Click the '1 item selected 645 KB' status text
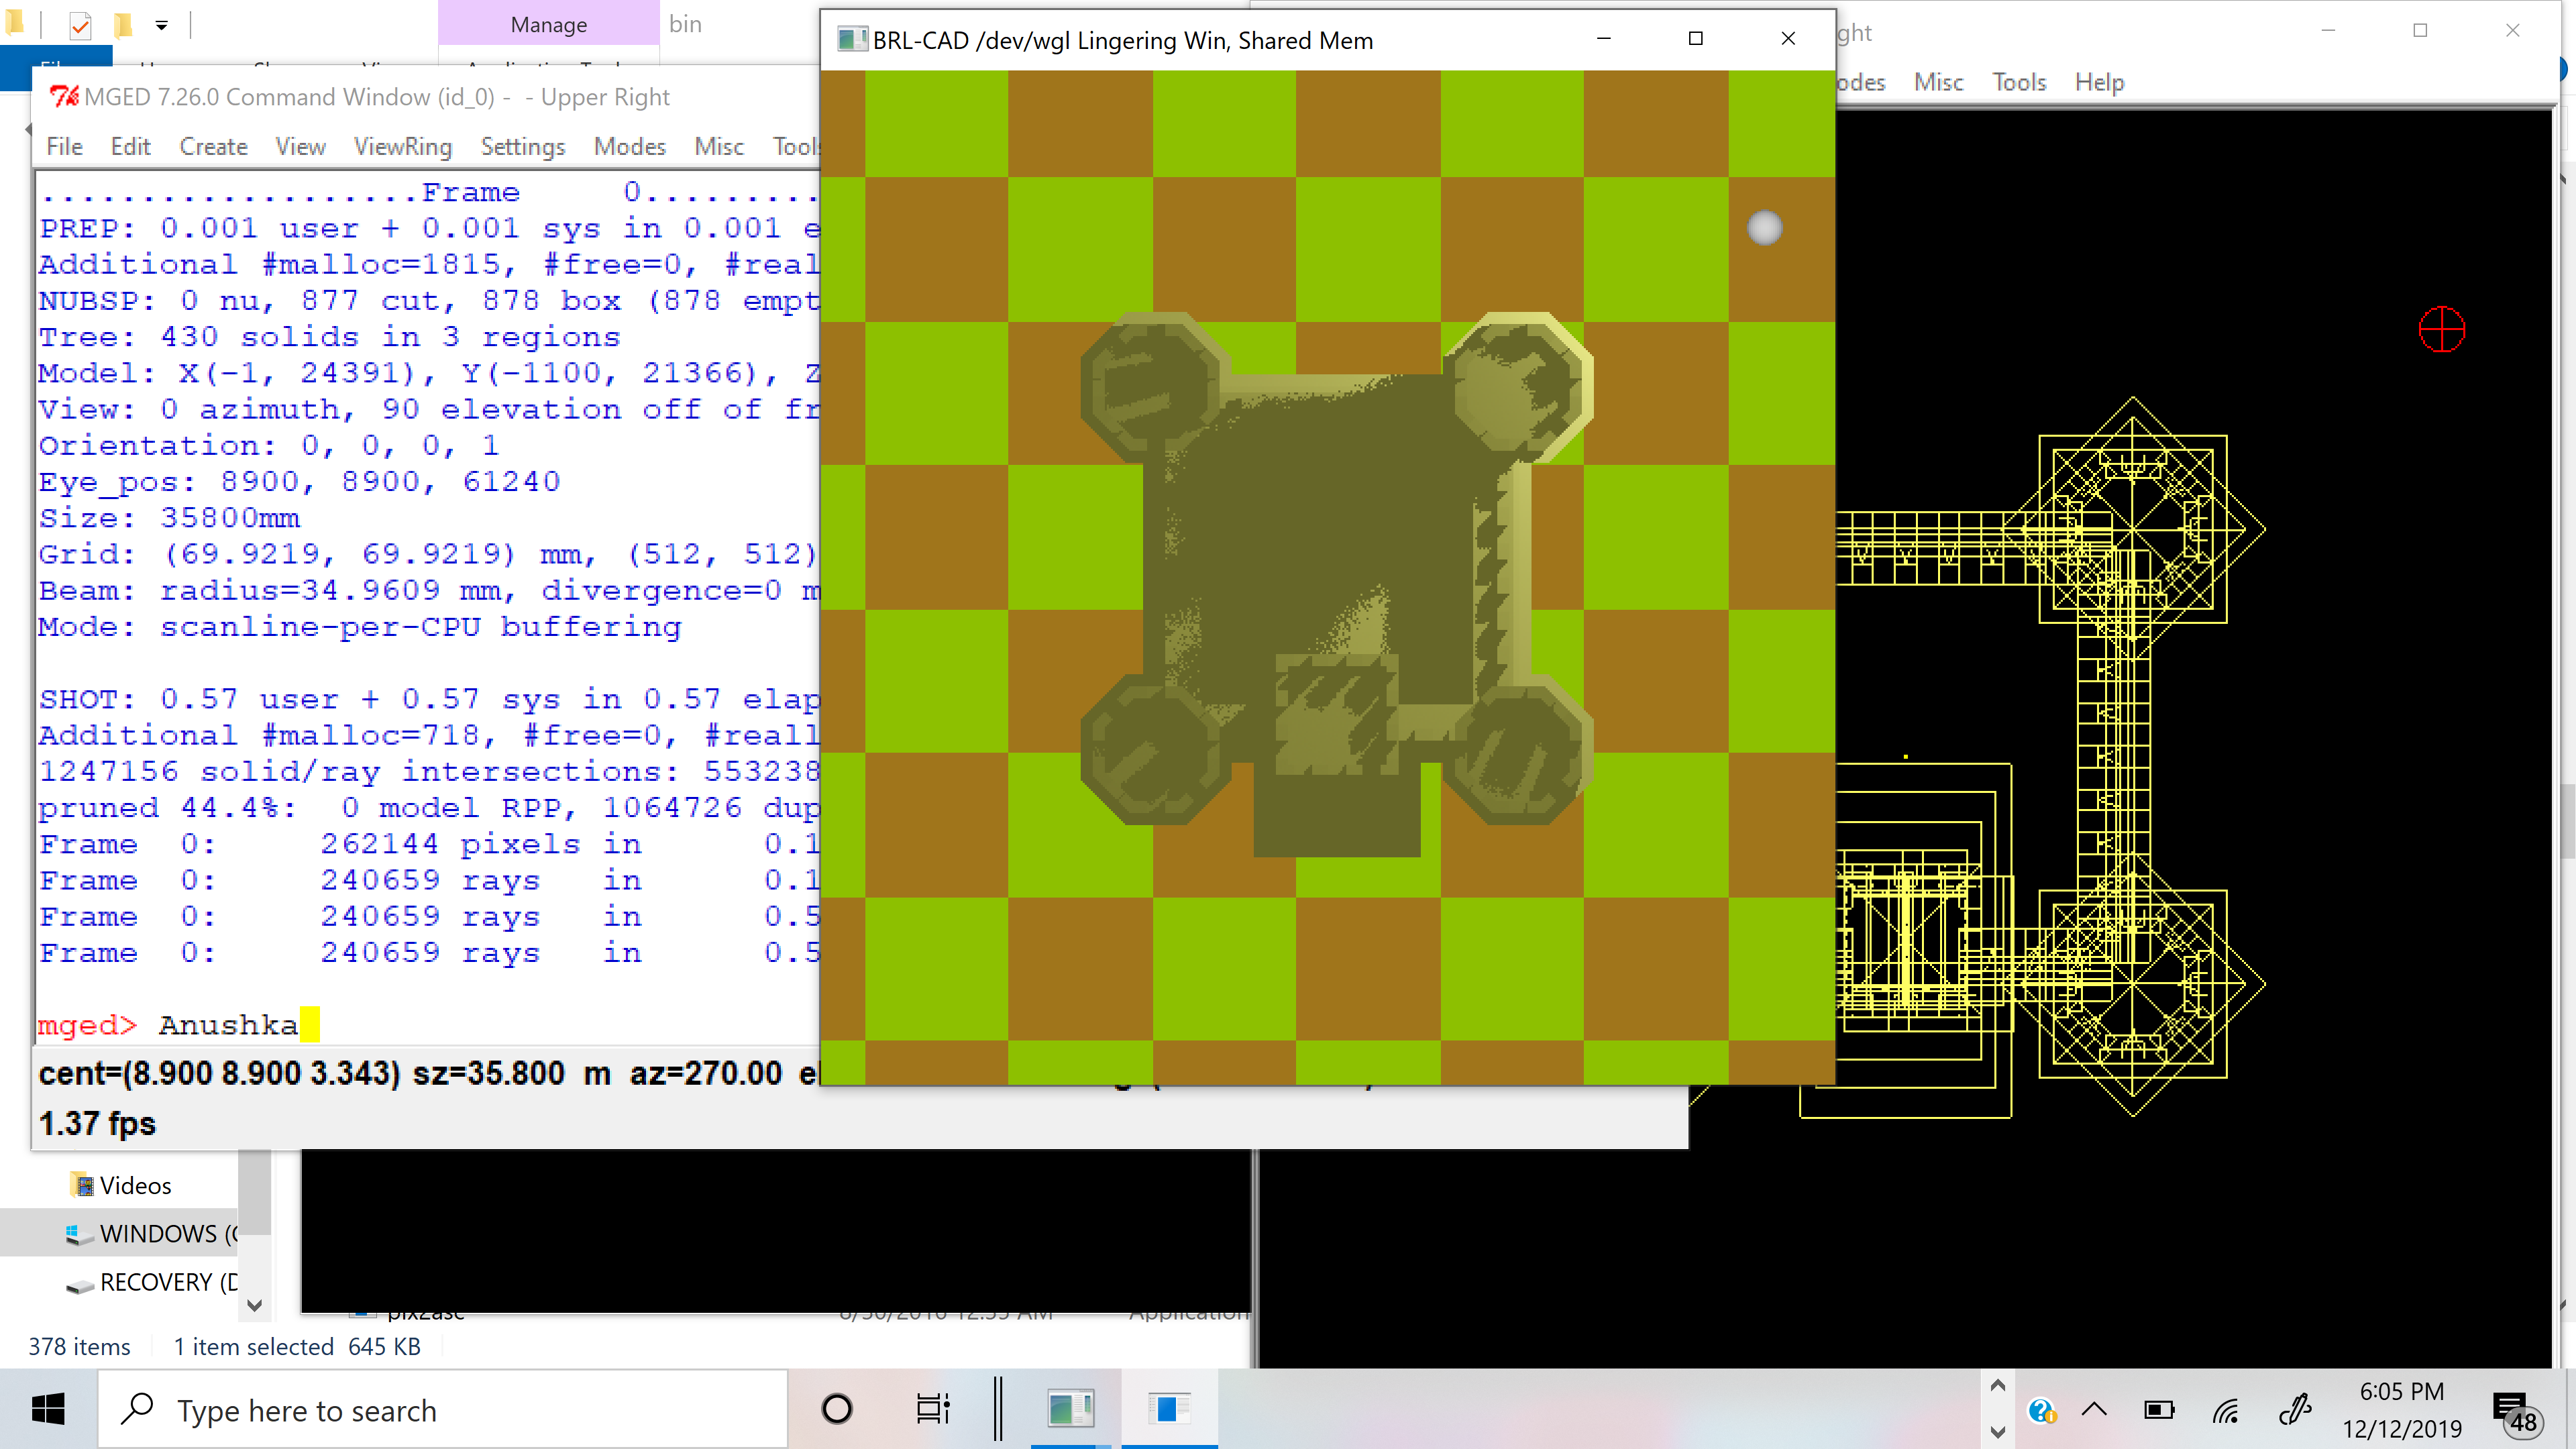 tap(297, 1347)
